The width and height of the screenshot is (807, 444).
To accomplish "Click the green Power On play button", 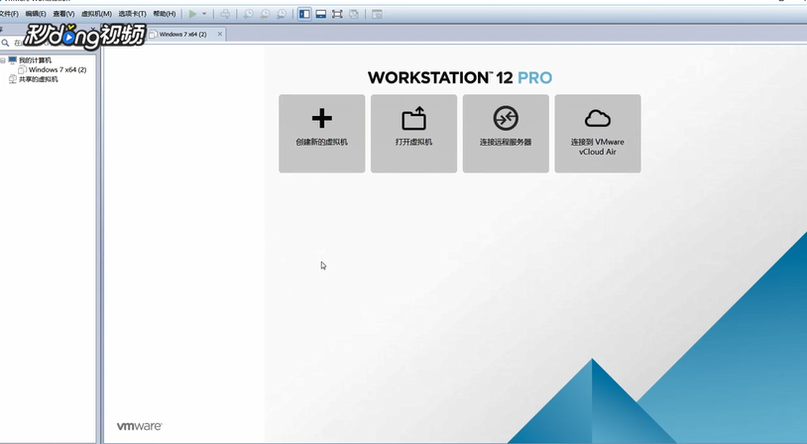I will click(192, 14).
